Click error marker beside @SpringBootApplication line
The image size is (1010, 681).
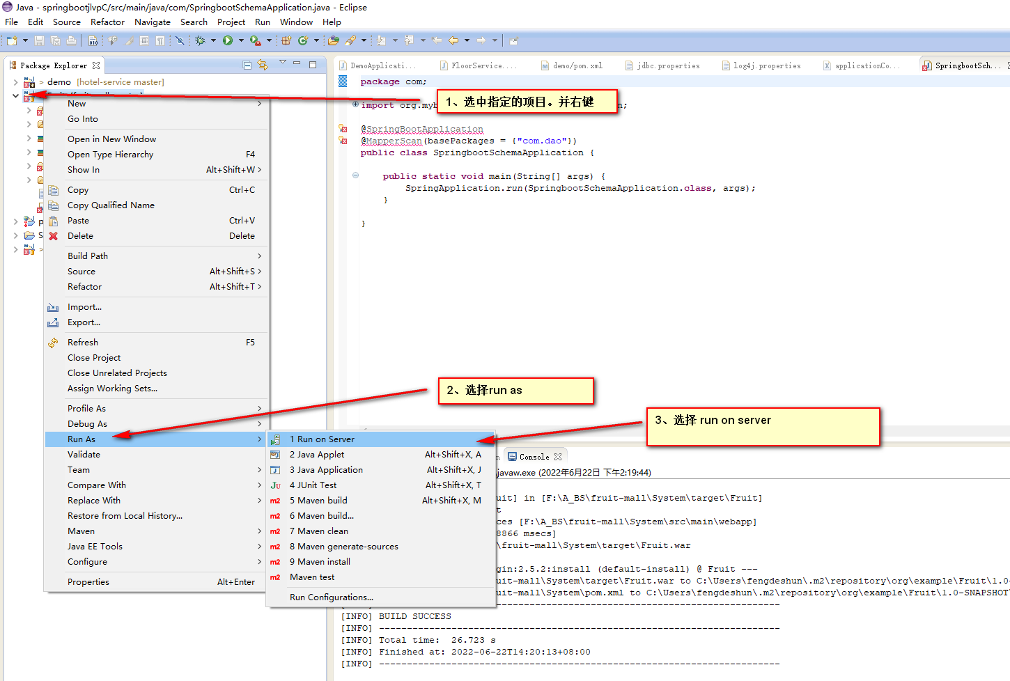(x=343, y=129)
